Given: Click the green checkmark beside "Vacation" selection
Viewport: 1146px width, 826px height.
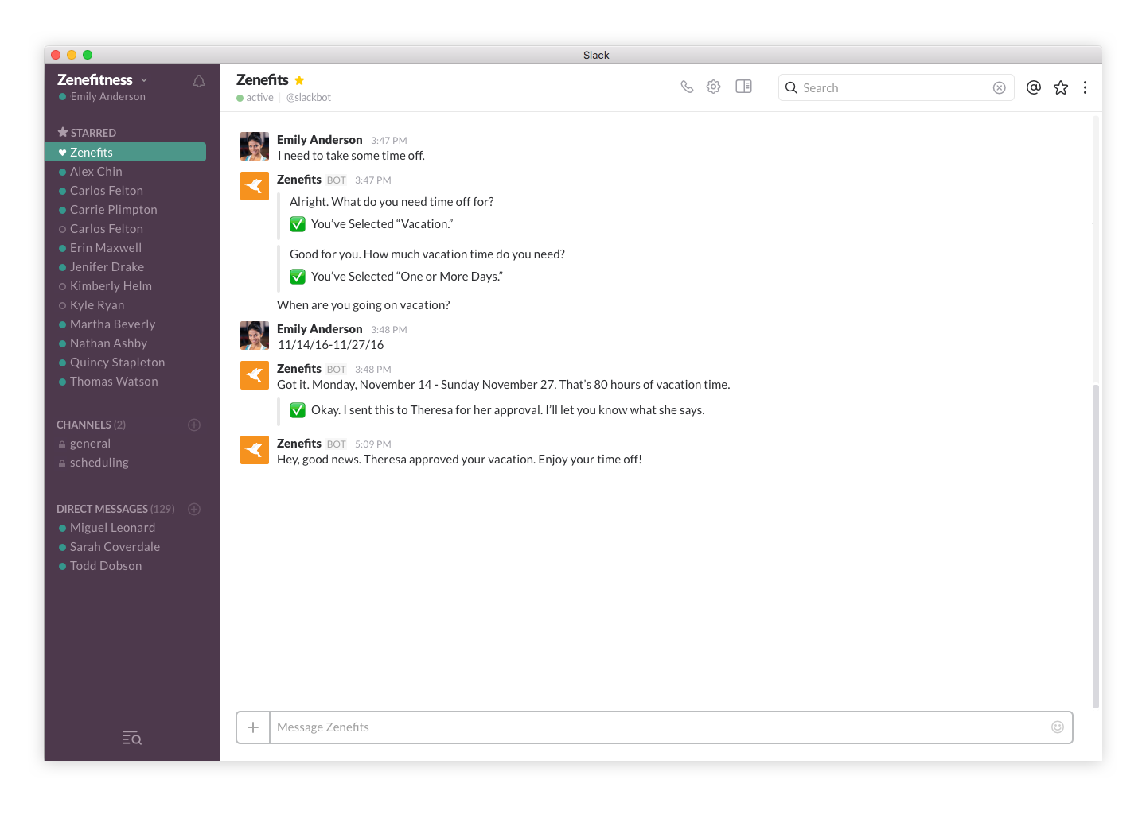Looking at the screenshot, I should (x=298, y=224).
